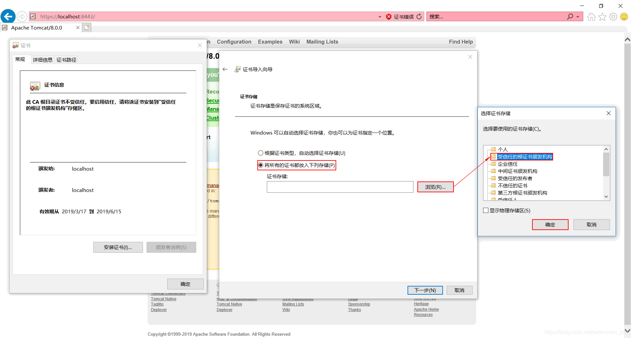This screenshot has height=338, width=631.
Task: Open the Heritage link in page footer
Action: tap(421, 304)
